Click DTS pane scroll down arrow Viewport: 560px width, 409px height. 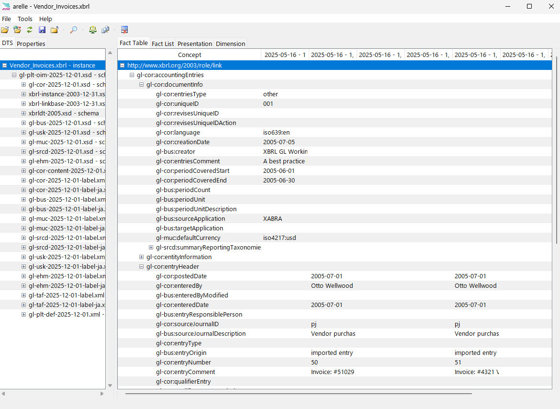(x=110, y=386)
